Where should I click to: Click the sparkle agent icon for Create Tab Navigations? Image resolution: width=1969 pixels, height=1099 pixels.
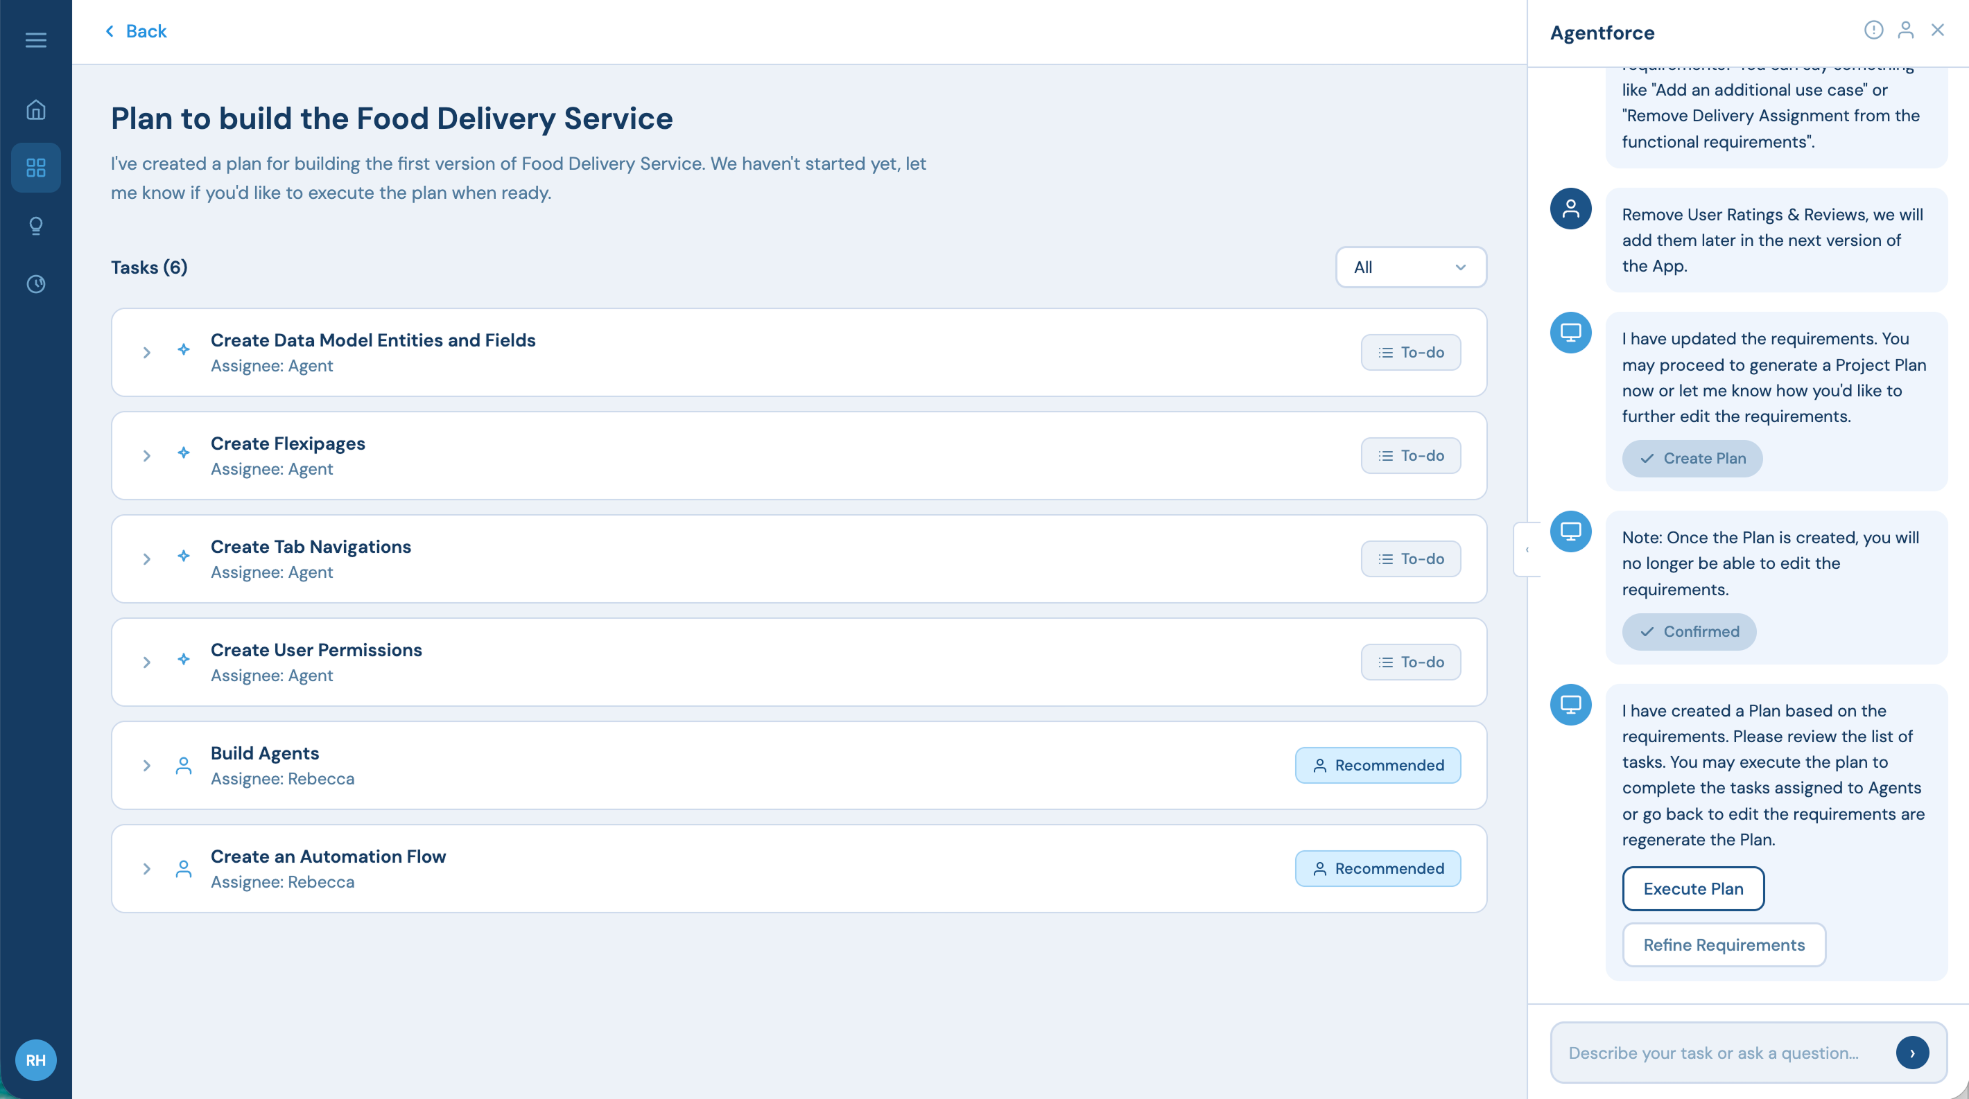click(x=184, y=555)
